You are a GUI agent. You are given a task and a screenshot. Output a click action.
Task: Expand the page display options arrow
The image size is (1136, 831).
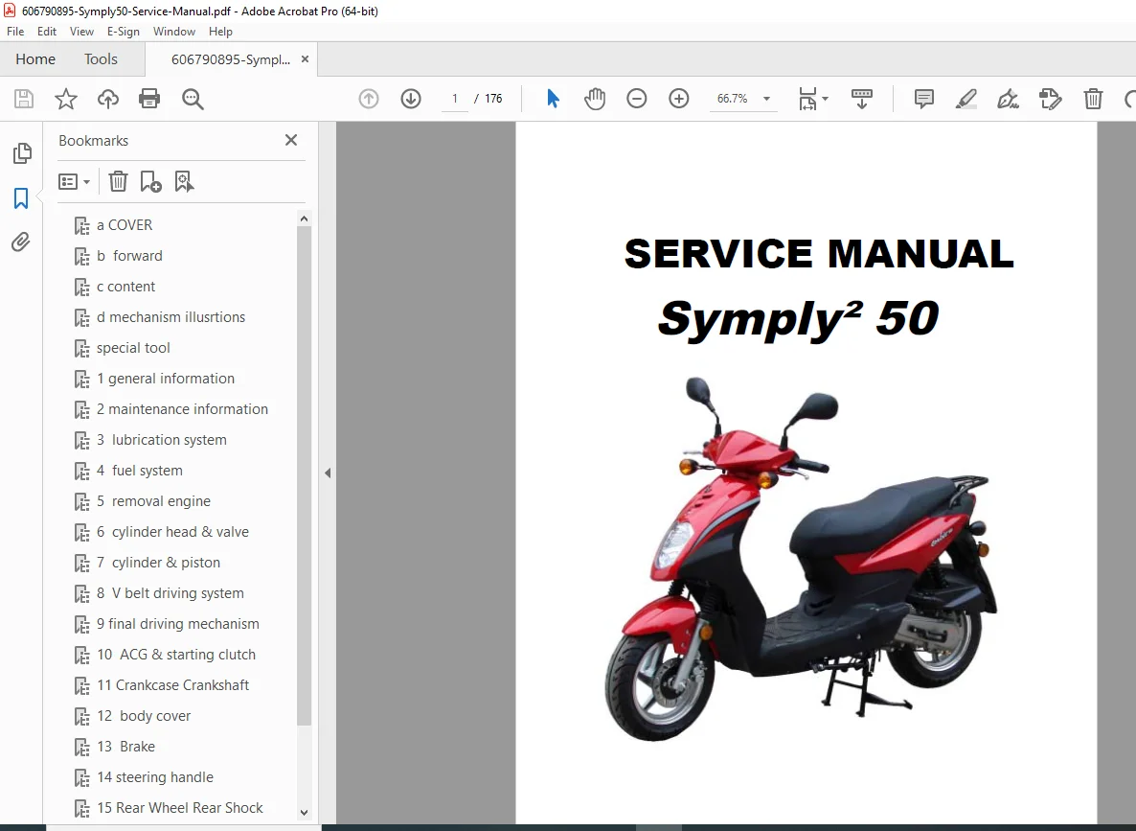(x=826, y=99)
